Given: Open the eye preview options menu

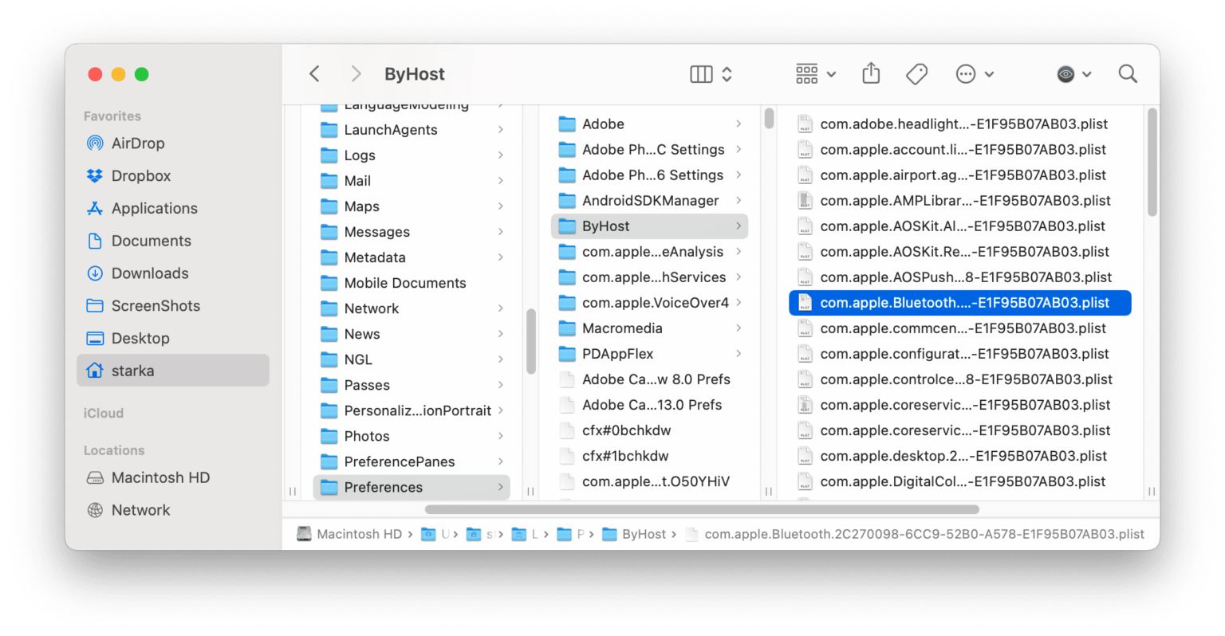Looking at the screenshot, I should point(1073,74).
